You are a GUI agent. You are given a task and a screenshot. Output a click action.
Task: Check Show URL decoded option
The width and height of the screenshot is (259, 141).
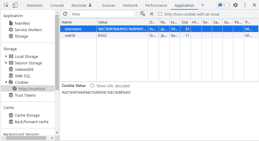pyautogui.click(x=92, y=86)
